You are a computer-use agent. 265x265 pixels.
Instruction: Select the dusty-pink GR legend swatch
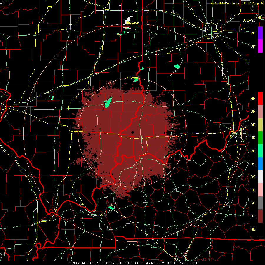(260, 112)
